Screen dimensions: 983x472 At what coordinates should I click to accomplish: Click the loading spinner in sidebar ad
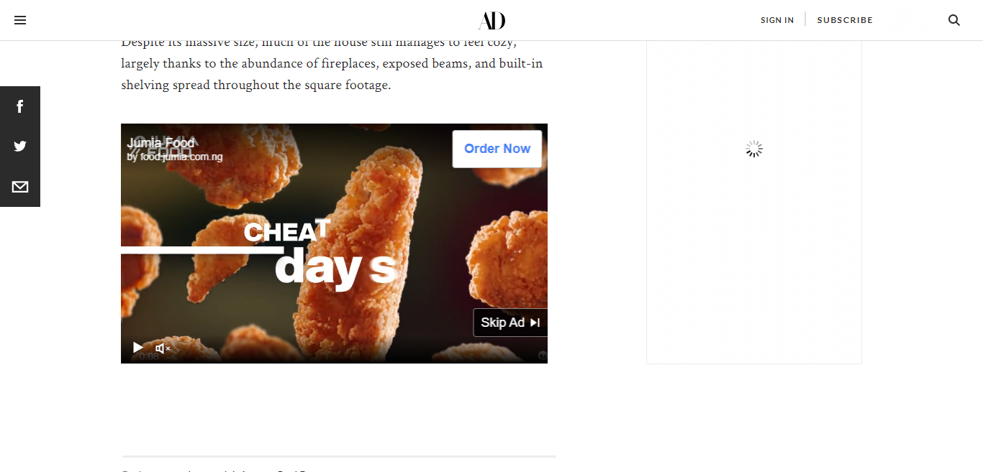[x=753, y=149]
